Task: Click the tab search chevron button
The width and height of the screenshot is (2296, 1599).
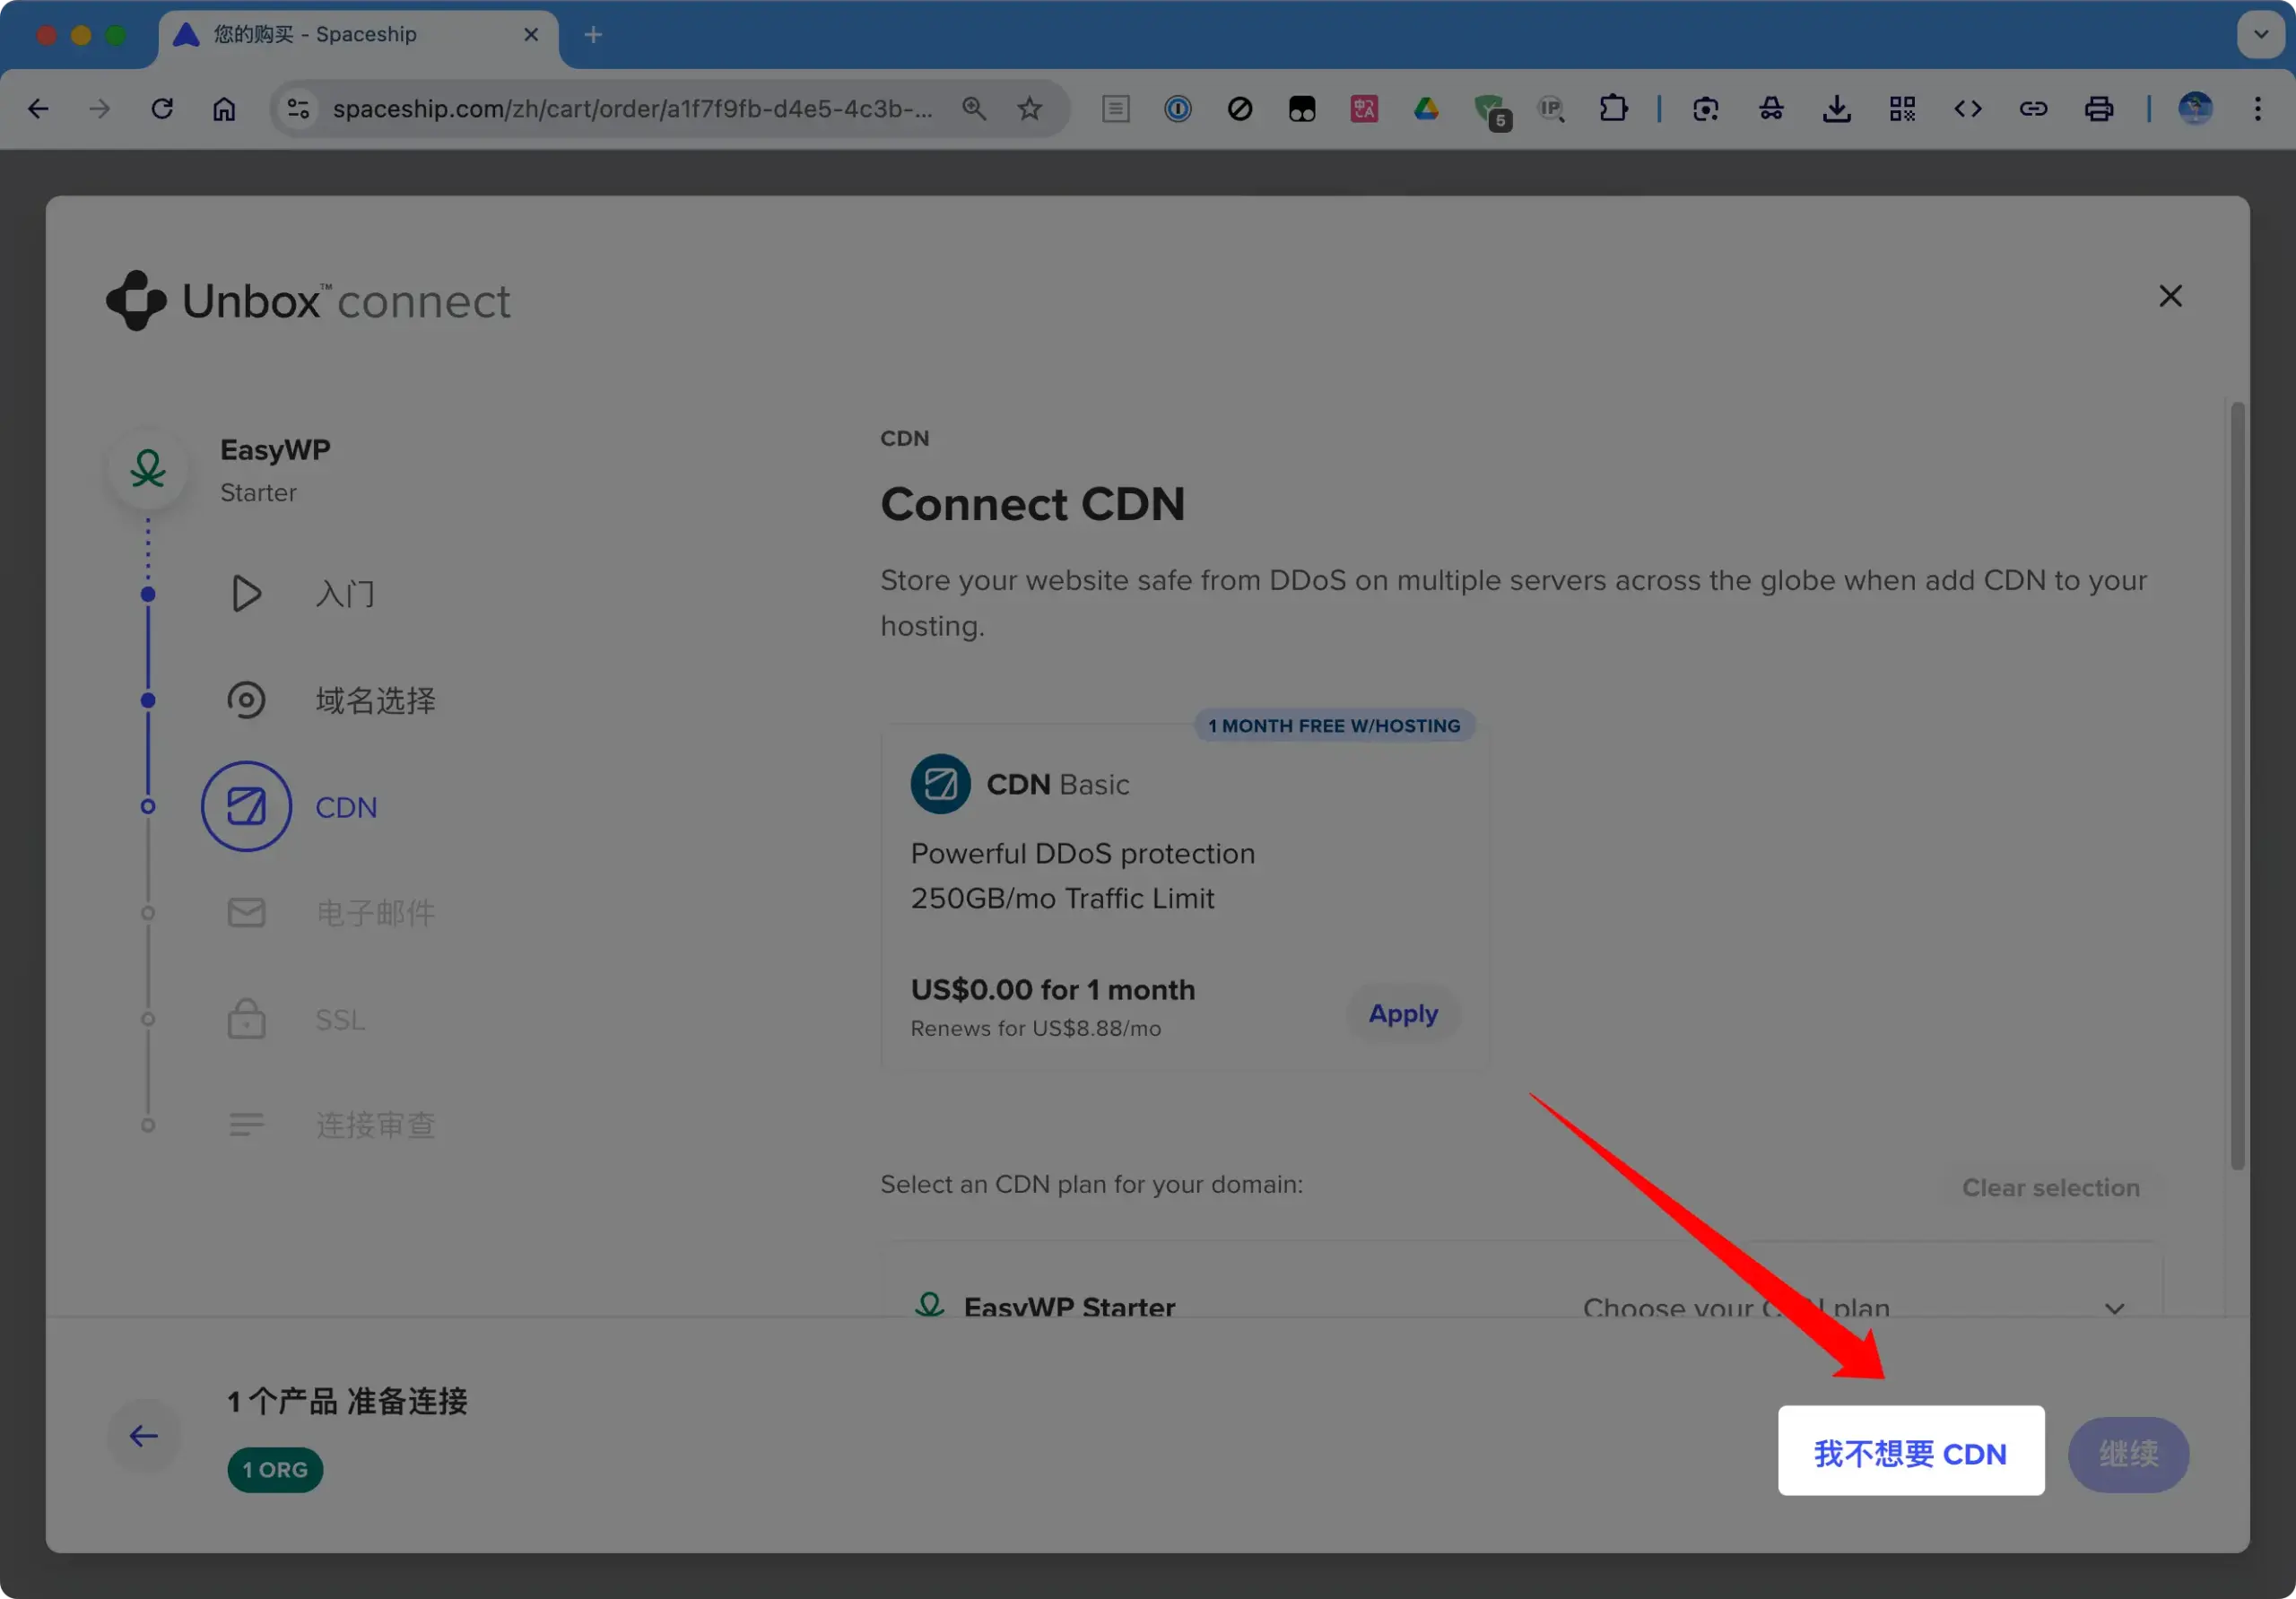Action: tap(2260, 35)
